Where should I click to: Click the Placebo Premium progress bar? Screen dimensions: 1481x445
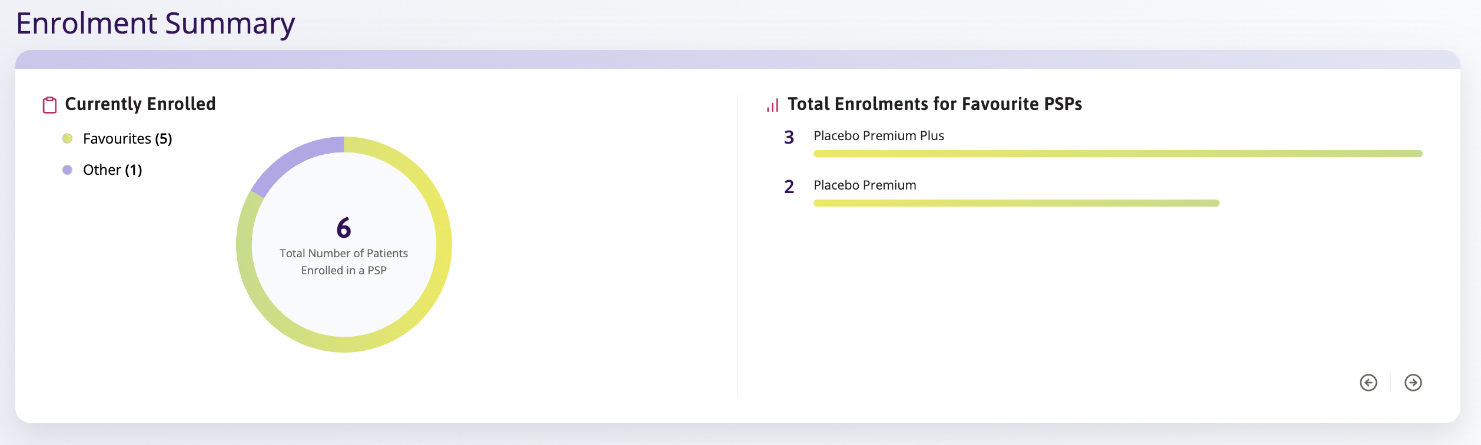coord(1017,203)
